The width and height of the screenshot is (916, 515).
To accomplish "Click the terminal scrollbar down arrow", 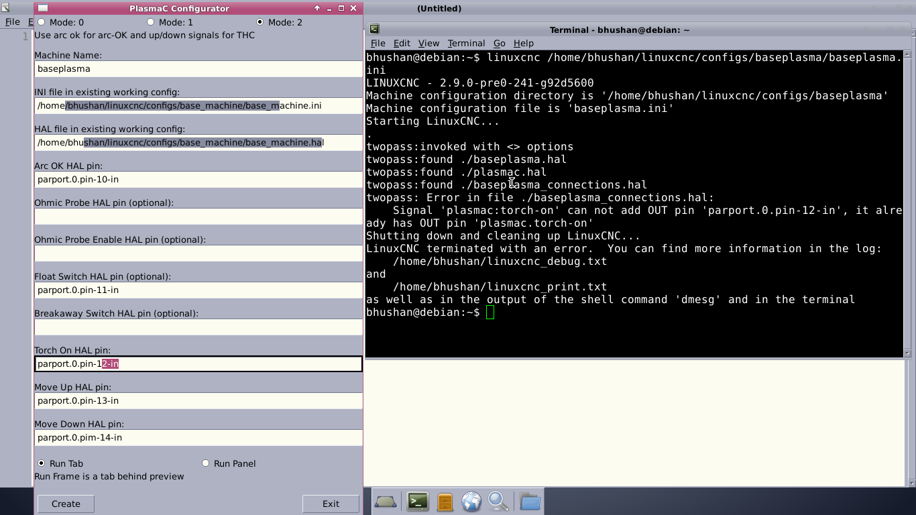I will (x=909, y=353).
